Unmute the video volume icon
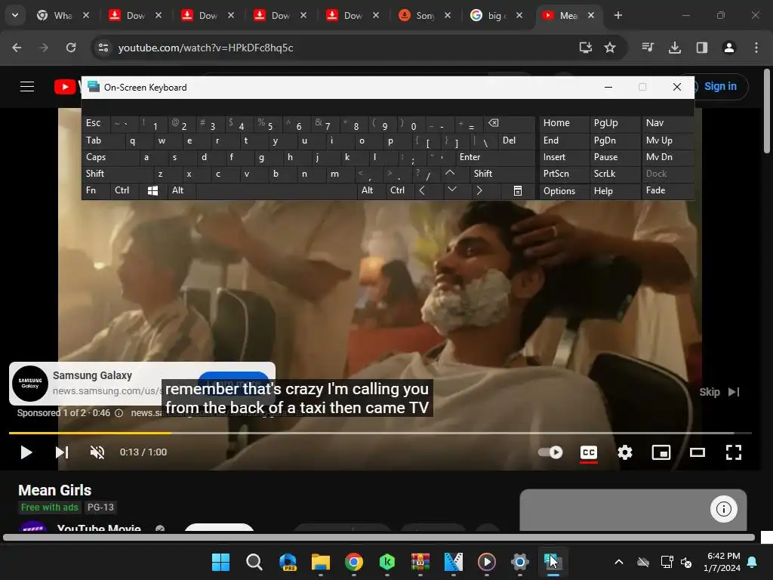 [x=97, y=452]
